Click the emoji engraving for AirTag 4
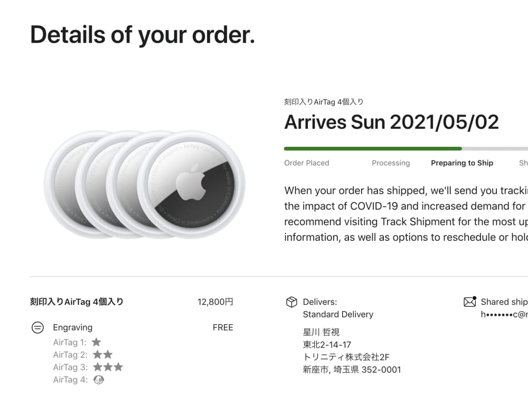Image resolution: width=528 pixels, height=405 pixels. pyautogui.click(x=98, y=380)
